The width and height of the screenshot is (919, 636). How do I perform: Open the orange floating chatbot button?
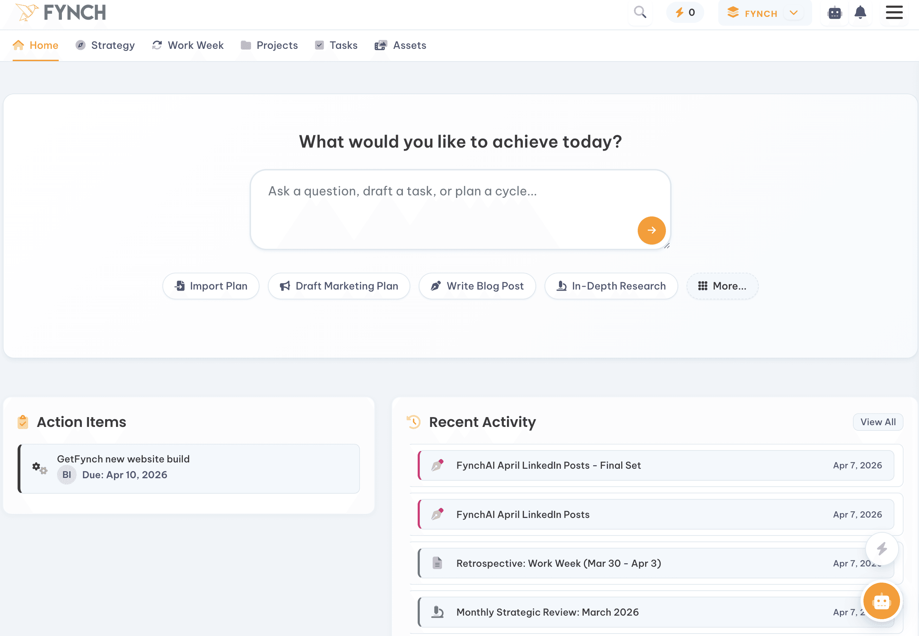881,601
